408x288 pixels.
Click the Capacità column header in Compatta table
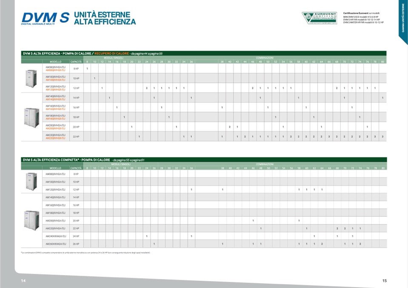click(76, 168)
